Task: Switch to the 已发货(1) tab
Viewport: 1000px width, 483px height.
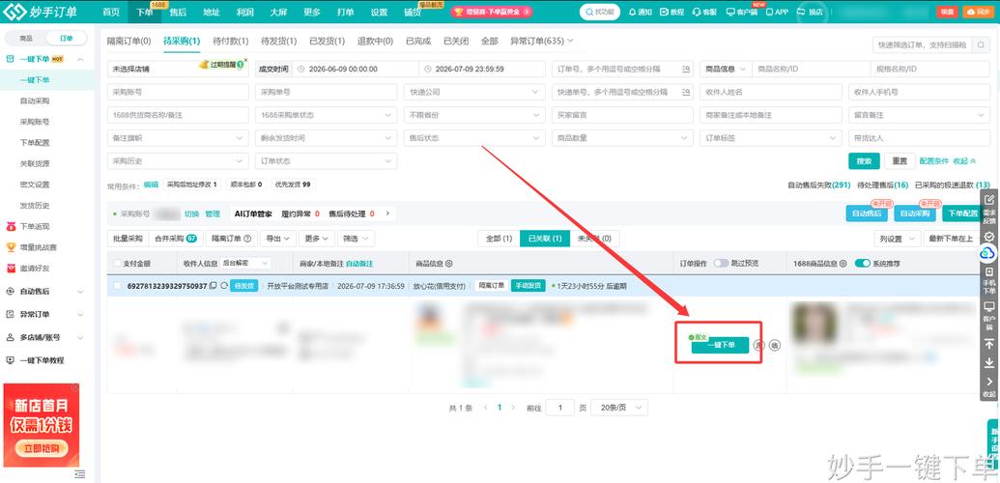Action: pos(328,41)
